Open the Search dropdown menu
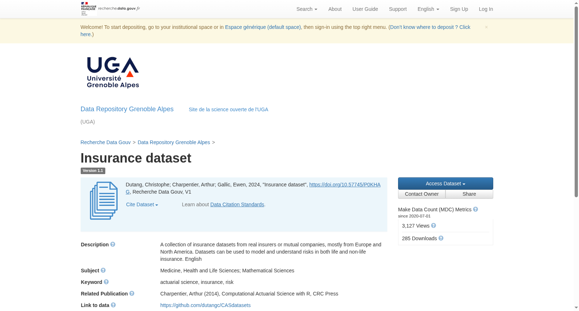Image resolution: width=579 pixels, height=311 pixels. pos(307,9)
